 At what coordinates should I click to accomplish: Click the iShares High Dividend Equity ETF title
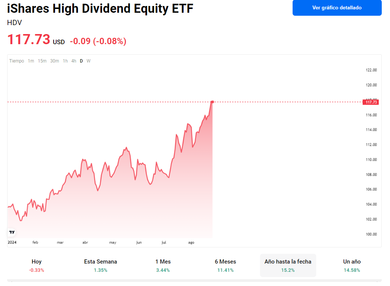(100, 8)
